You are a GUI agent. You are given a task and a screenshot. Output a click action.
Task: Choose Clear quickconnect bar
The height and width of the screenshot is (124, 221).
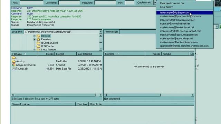coord(172,3)
